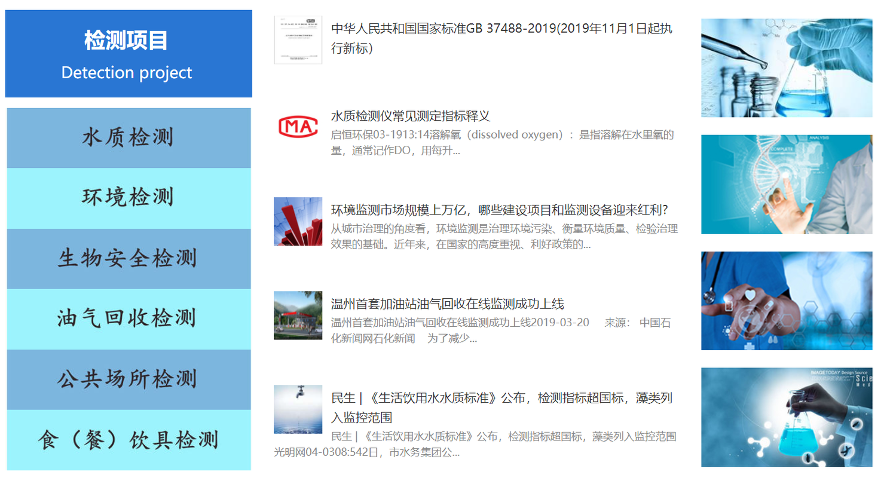
Task: Click the DNA helix scientist image
Action: tap(786, 184)
